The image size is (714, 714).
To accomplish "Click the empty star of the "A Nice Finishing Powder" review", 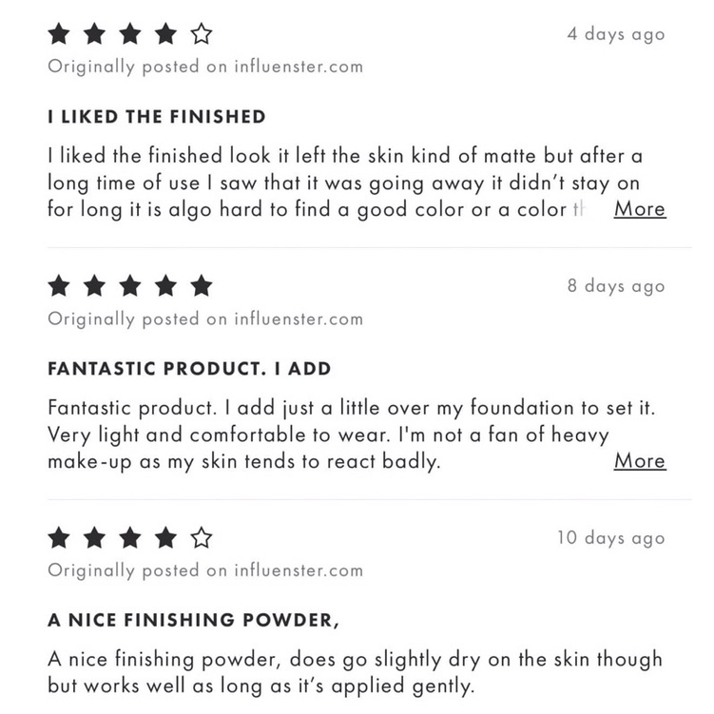I will [x=201, y=538].
